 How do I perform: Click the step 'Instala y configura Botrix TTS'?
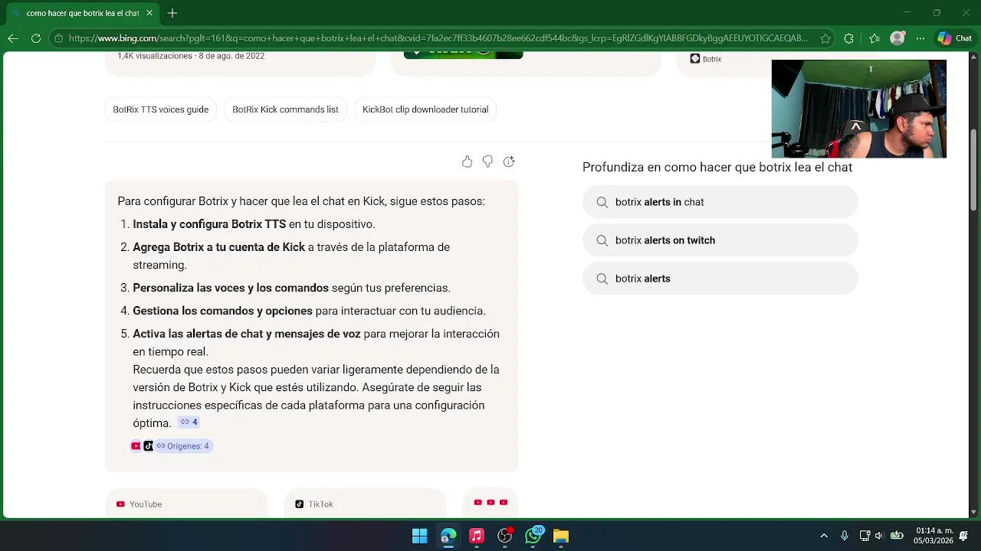click(x=209, y=224)
